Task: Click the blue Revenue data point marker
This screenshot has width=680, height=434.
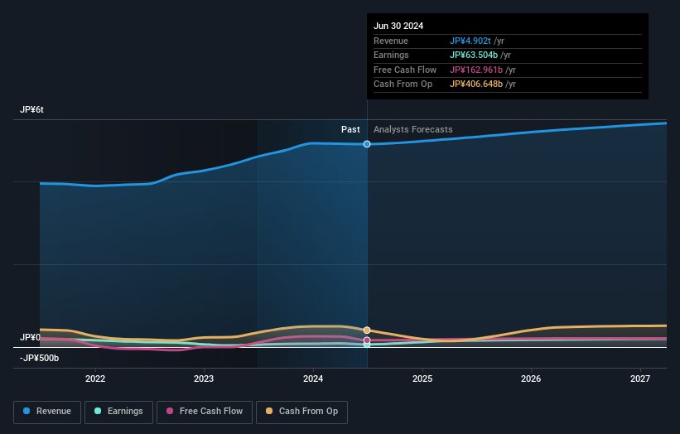Action: pos(367,144)
